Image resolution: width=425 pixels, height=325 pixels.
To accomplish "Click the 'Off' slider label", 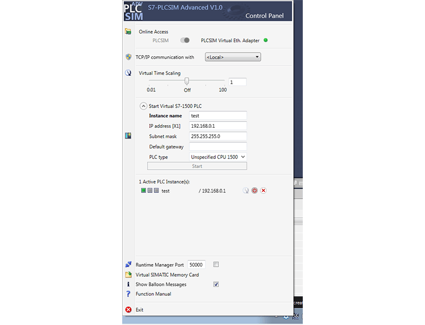I will coord(187,90).
